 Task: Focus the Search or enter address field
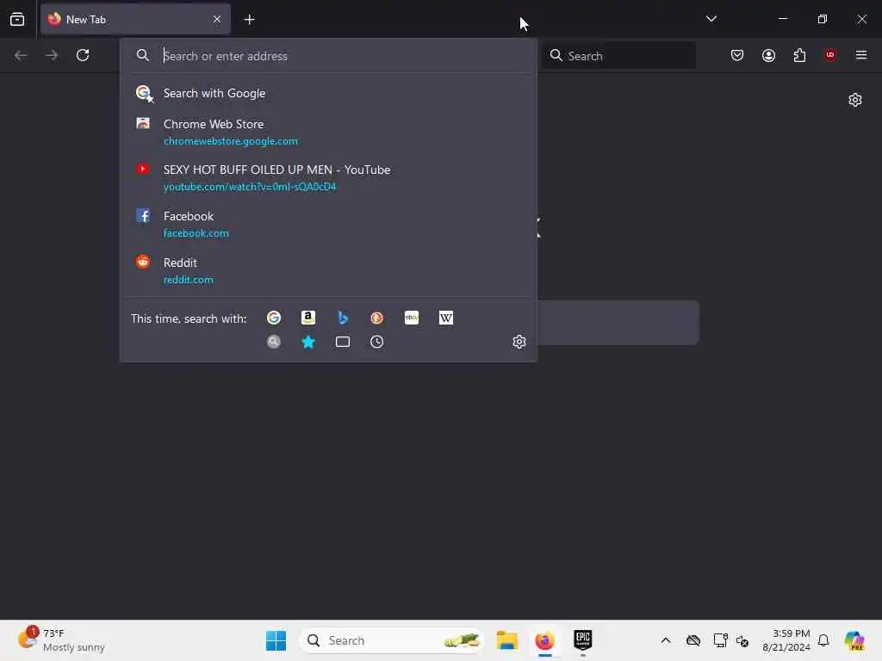point(328,56)
